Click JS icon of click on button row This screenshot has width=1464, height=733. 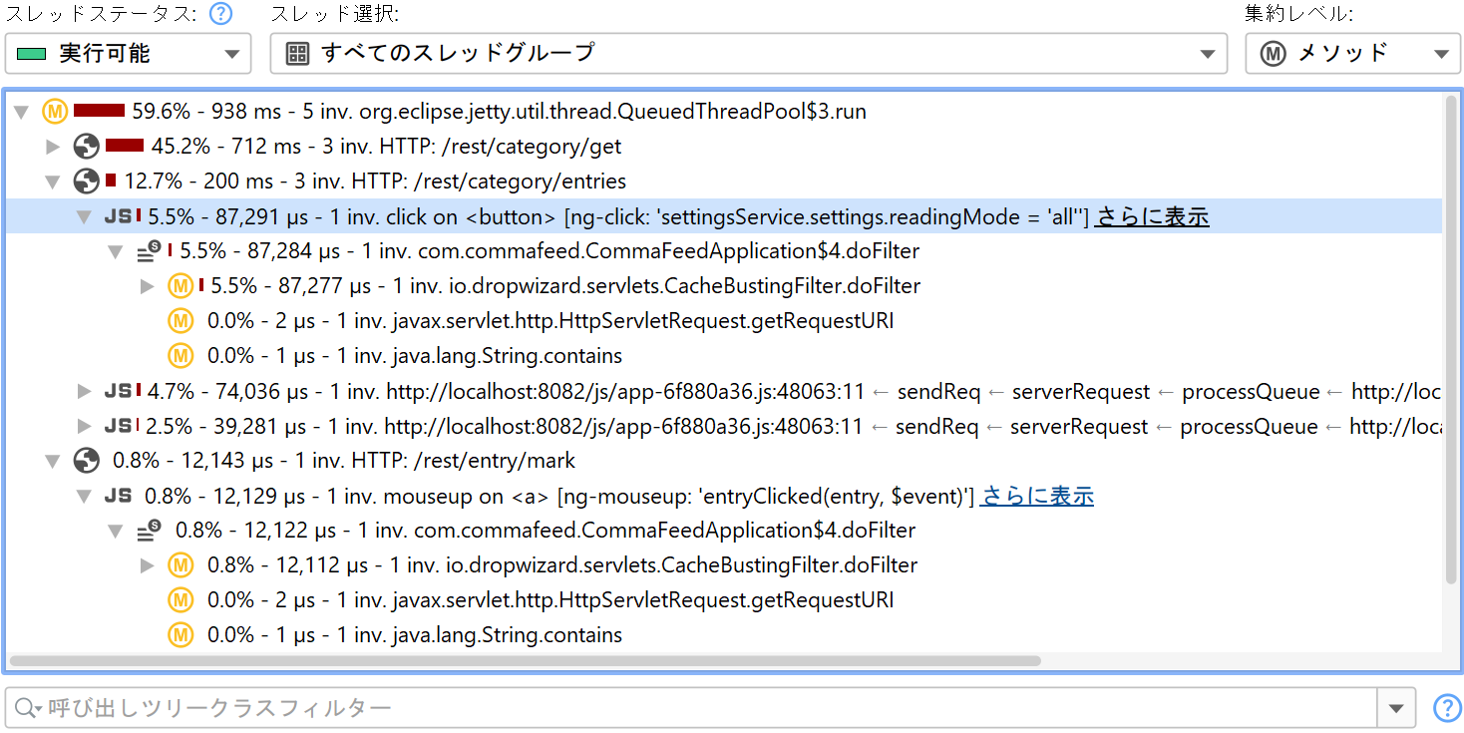click(x=118, y=216)
